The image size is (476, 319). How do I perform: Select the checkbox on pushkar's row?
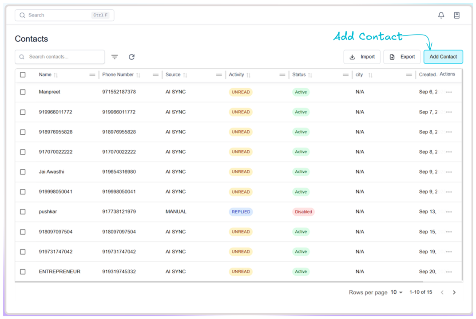[23, 211]
